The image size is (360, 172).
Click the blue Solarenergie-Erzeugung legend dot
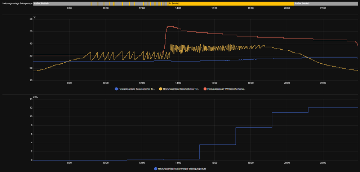pos(155,168)
